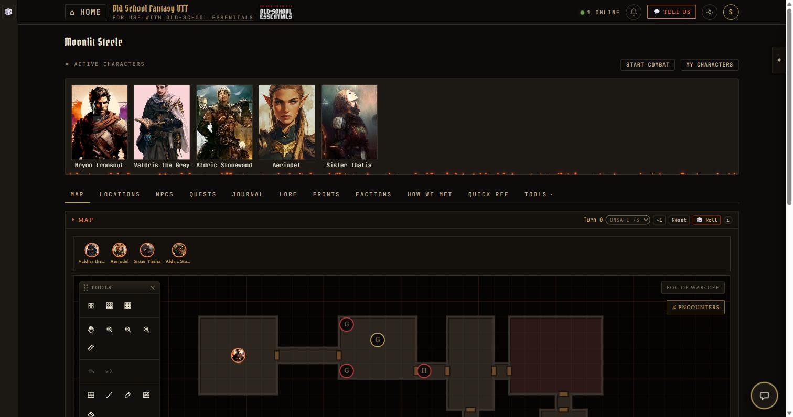Viewport: 793px width, 417px height.
Task: Toggle the Fog of War button
Action: click(693, 288)
